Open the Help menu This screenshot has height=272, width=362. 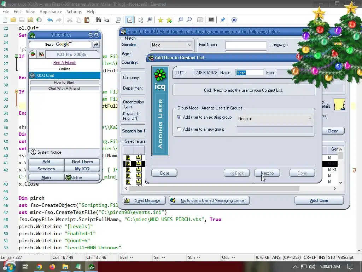click(91, 12)
